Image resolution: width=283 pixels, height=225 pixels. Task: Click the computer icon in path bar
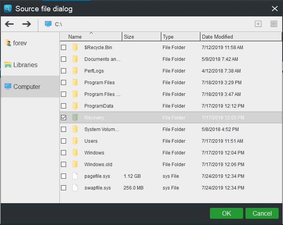(x=48, y=24)
